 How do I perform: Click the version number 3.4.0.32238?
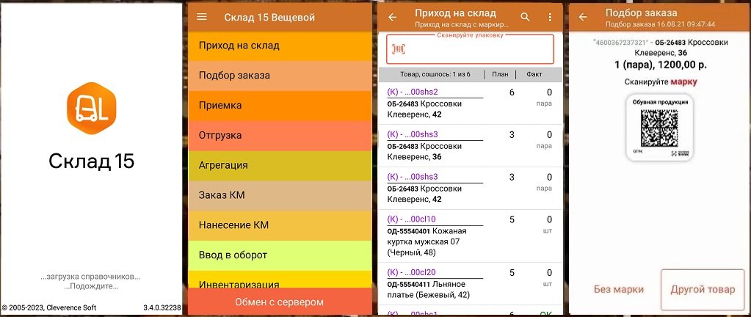point(162,308)
